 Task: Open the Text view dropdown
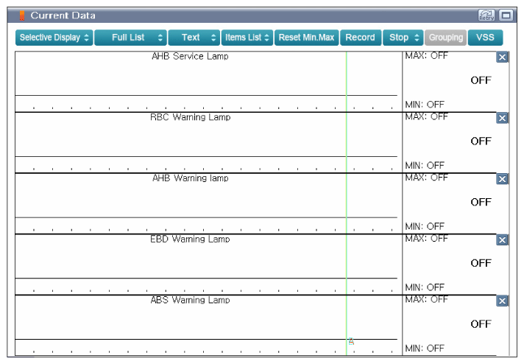(x=194, y=38)
